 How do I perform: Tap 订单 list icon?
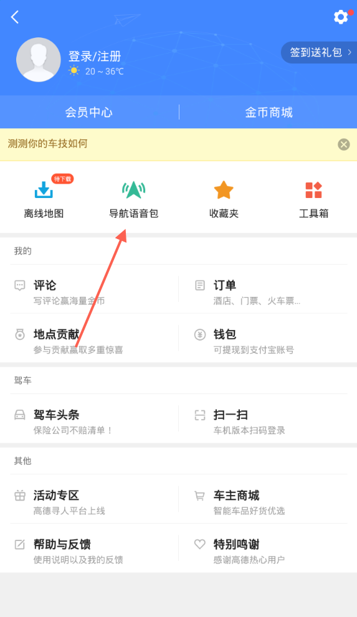pyautogui.click(x=200, y=285)
